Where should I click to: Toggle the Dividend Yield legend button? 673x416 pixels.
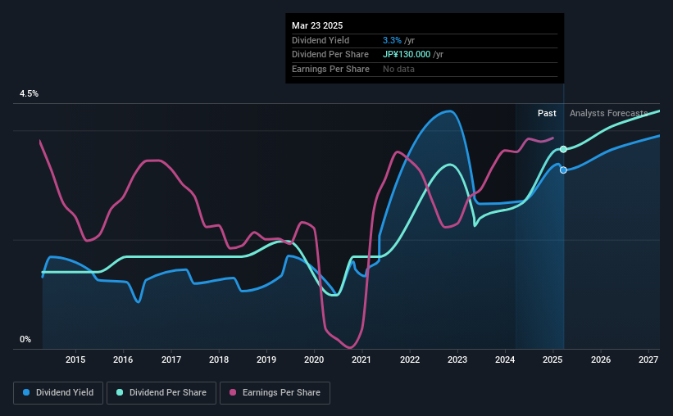[x=58, y=393]
